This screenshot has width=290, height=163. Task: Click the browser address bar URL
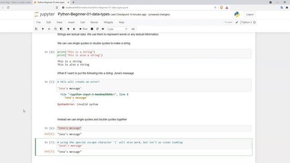click(x=97, y=8)
